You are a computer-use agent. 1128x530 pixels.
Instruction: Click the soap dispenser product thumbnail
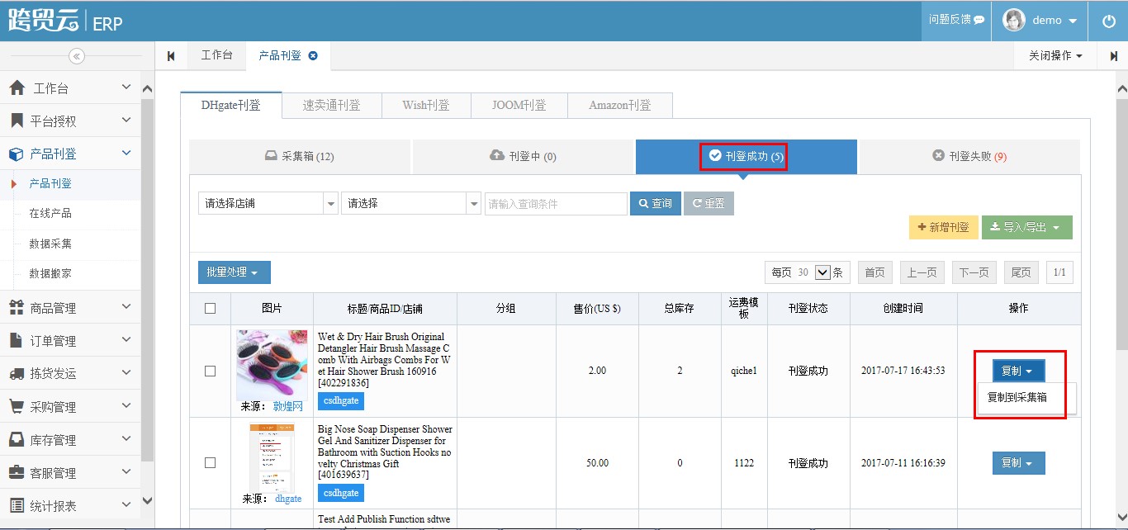click(x=272, y=458)
